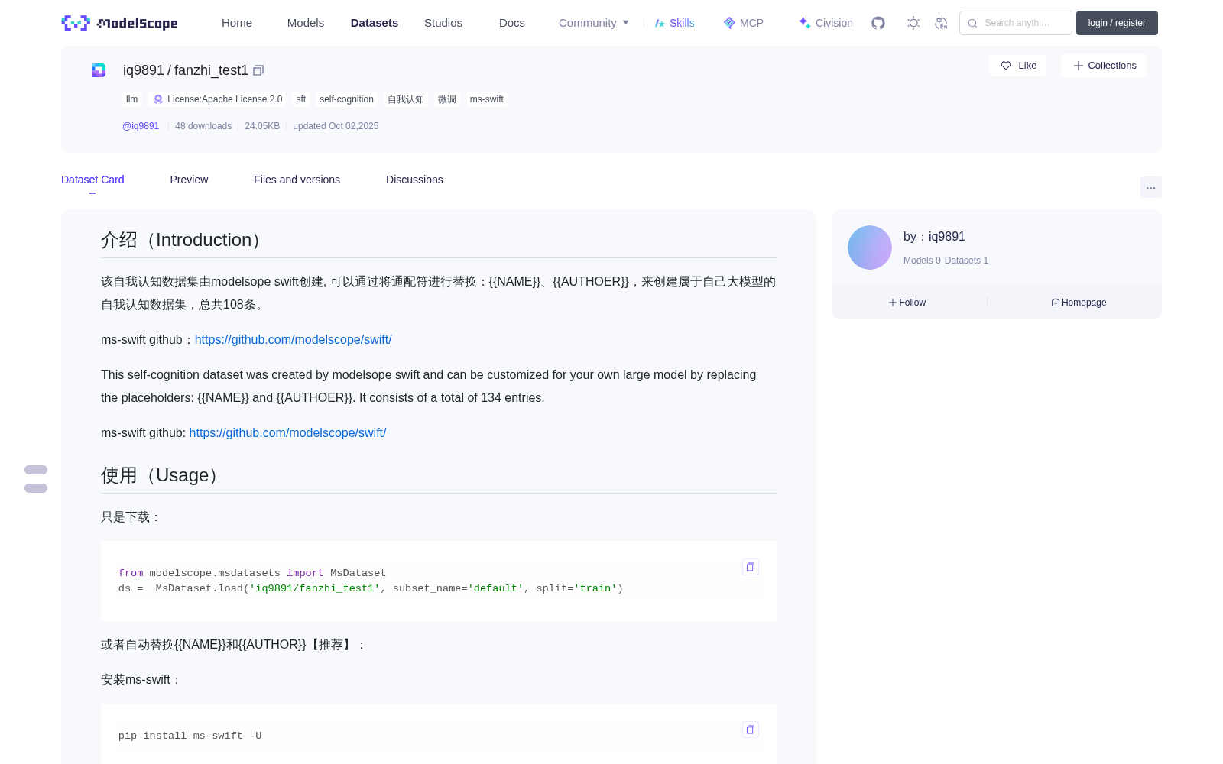Go to the Home page
Viewport: 1223px width, 764px height.
tap(237, 23)
